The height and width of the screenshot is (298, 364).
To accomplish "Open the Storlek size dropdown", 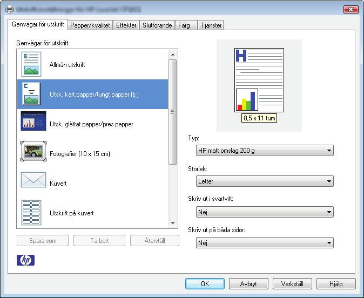I will (x=265, y=181).
